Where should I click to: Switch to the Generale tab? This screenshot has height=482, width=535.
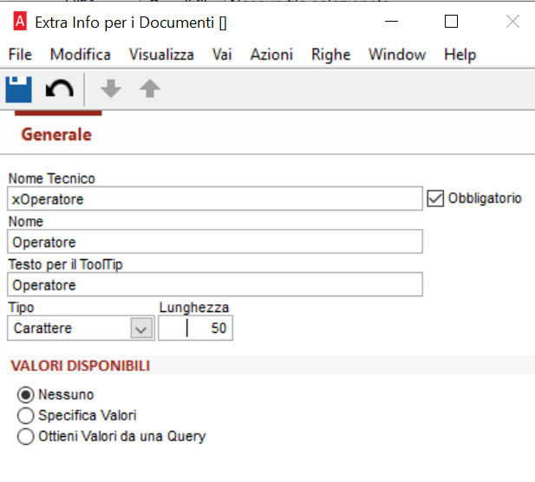[56, 134]
